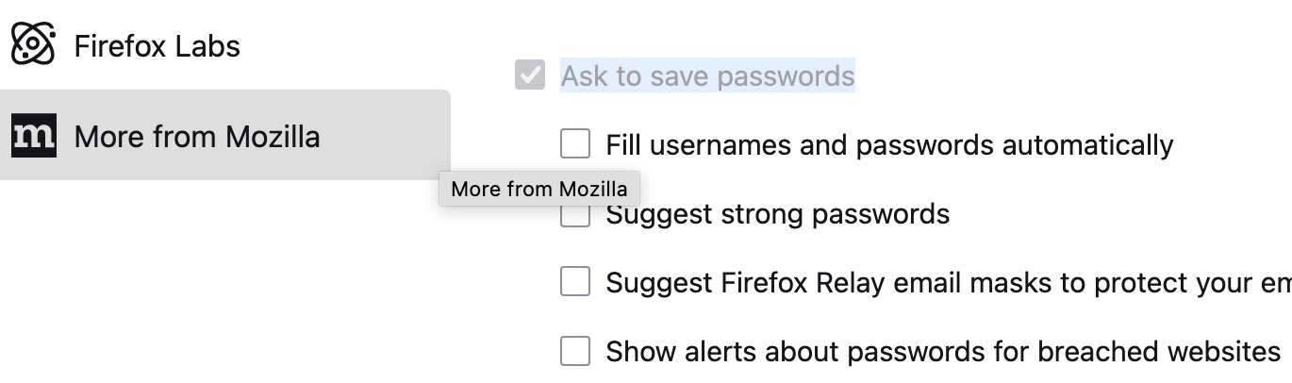The height and width of the screenshot is (383, 1292).
Task: Toggle the greyed-out Ask to save passwords checkbox
Action: pos(530,75)
